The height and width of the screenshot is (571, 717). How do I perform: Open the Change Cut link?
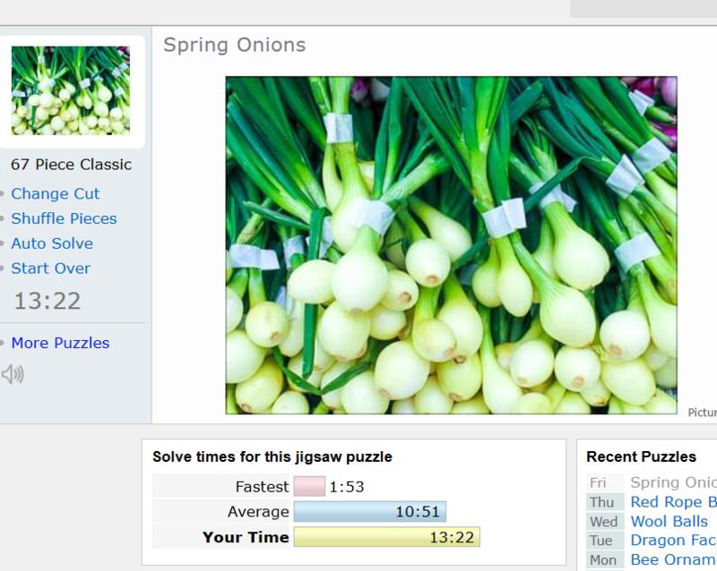point(56,193)
